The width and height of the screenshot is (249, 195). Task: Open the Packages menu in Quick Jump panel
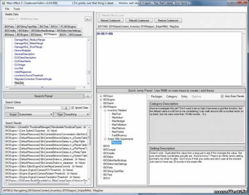156,96
